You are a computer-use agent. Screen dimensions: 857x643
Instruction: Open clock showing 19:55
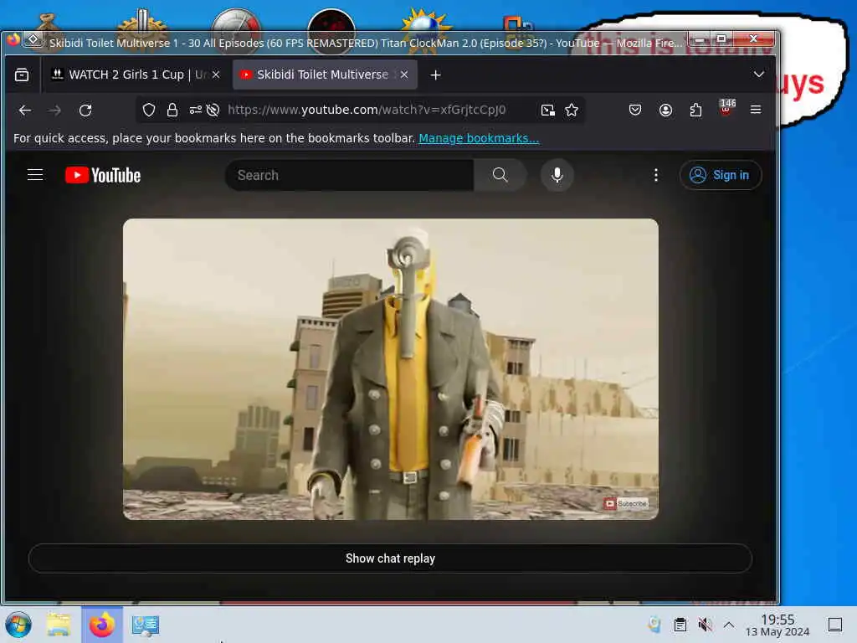click(777, 625)
